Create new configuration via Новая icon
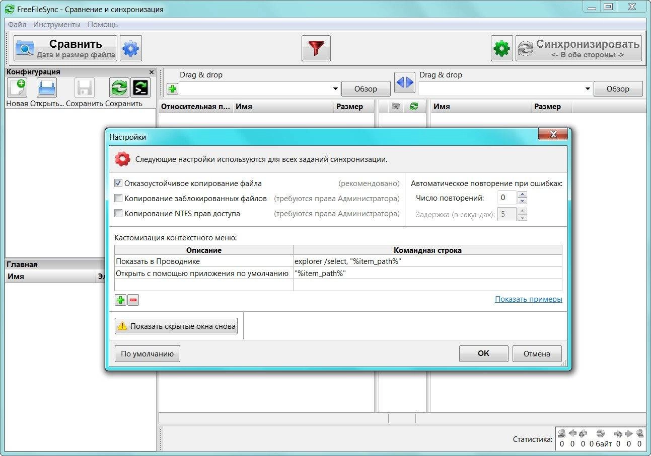The width and height of the screenshot is (651, 456). click(17, 88)
